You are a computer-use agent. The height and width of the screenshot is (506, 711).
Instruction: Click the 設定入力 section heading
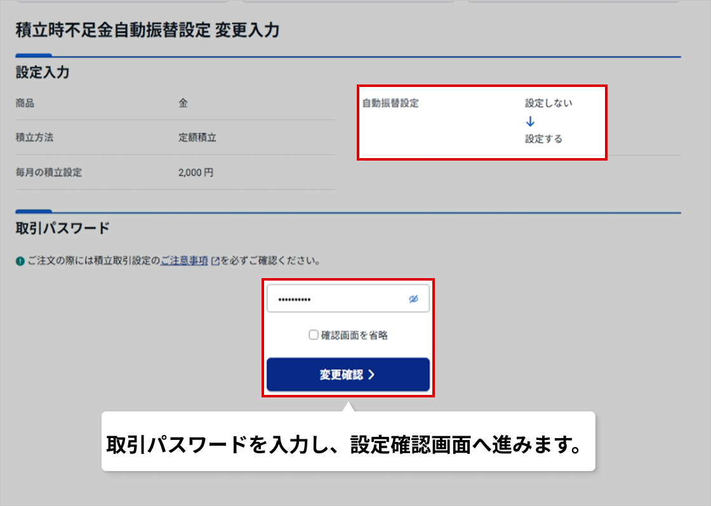(43, 73)
